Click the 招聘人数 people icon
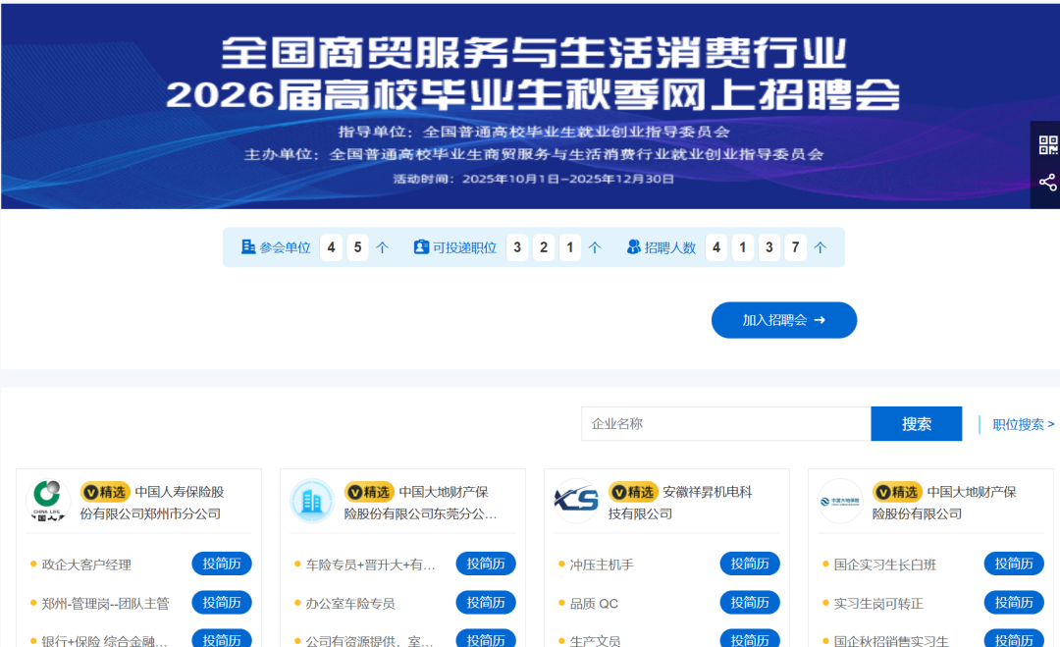Image resolution: width=1060 pixels, height=647 pixels. pyautogui.click(x=633, y=247)
